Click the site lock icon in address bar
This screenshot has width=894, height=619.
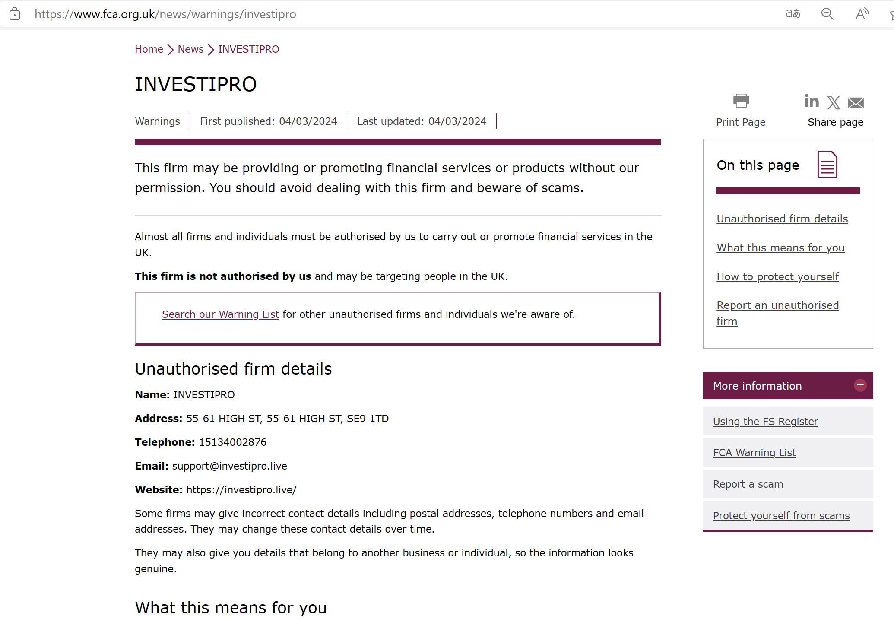click(x=15, y=14)
